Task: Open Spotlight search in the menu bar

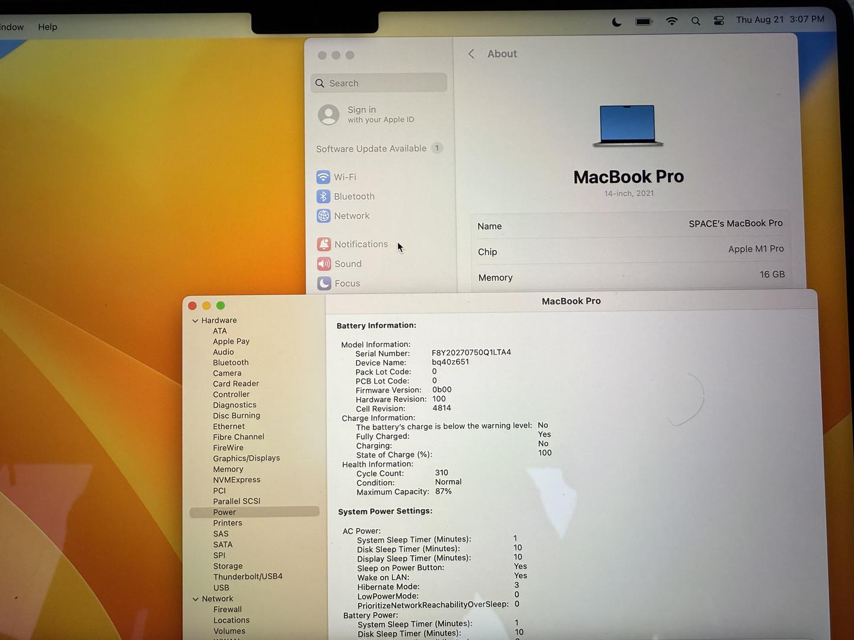Action: tap(696, 21)
